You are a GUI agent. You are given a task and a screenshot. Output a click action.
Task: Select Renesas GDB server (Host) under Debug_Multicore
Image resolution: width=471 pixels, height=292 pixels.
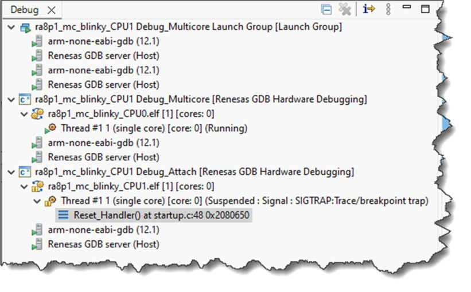pos(104,157)
